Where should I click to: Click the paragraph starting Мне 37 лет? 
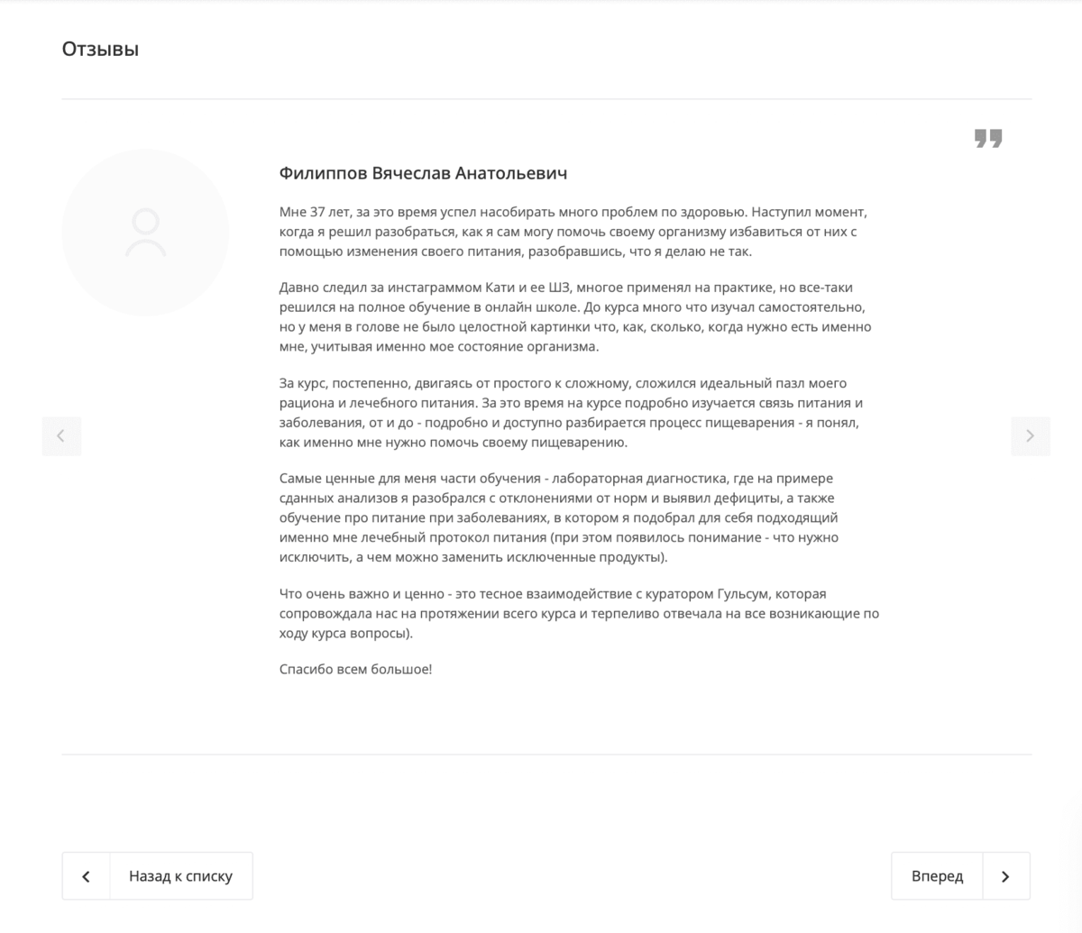[x=573, y=233]
